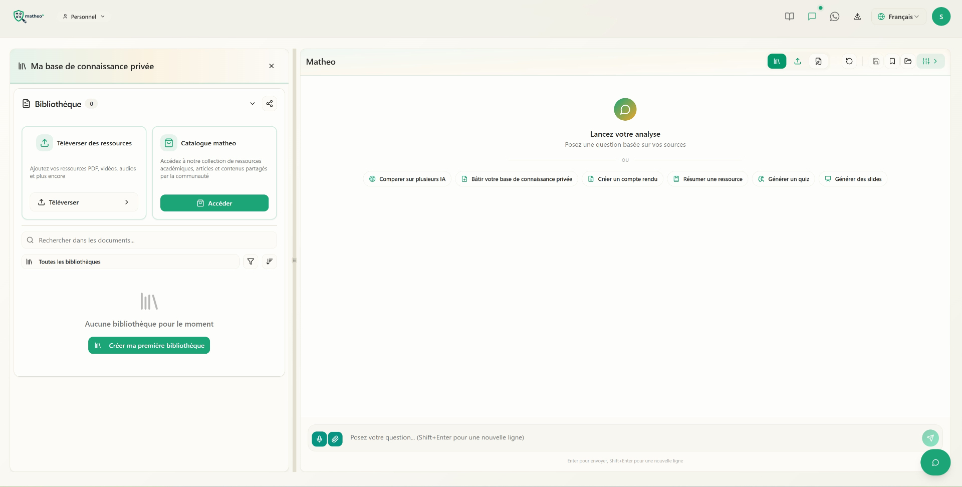The width and height of the screenshot is (962, 487).
Task: Collapse the Bibliothèque section chevron
Action: coord(253,104)
